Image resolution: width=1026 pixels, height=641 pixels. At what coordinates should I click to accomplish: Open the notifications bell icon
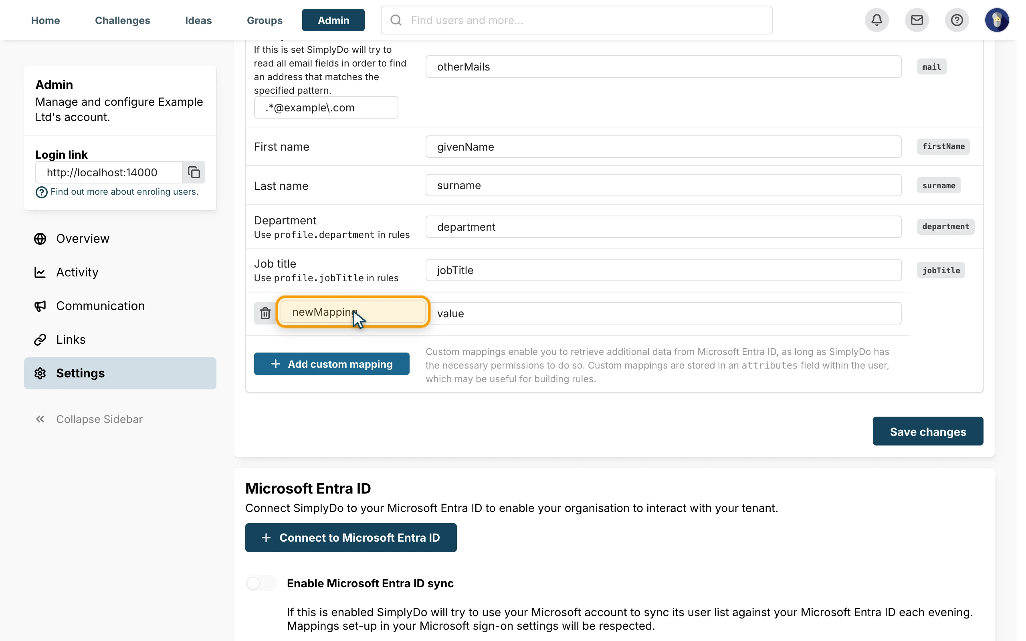pyautogui.click(x=877, y=20)
